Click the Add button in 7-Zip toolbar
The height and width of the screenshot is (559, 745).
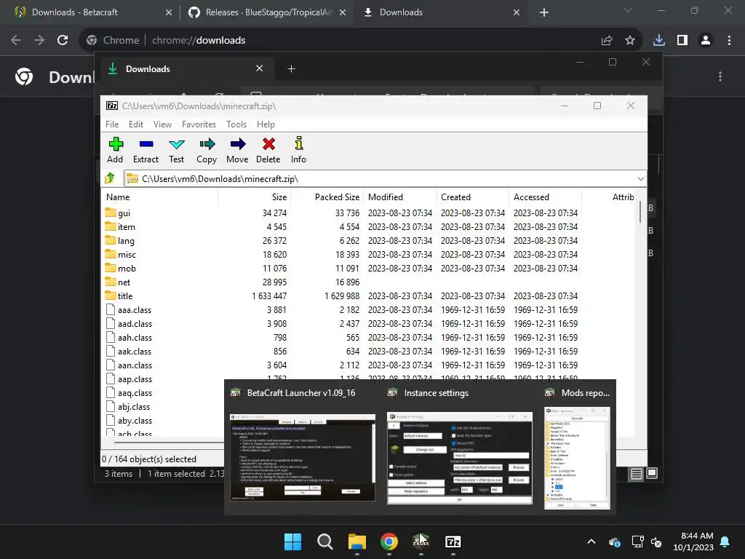click(x=115, y=150)
